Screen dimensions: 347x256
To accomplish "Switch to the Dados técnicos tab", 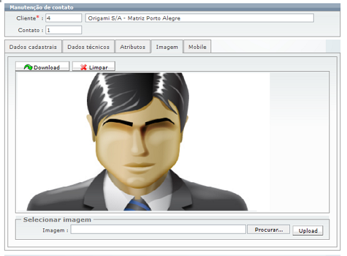I will [x=88, y=47].
